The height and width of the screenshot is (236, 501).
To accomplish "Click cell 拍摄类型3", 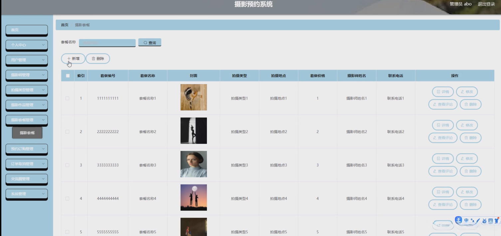I will pos(240,165).
